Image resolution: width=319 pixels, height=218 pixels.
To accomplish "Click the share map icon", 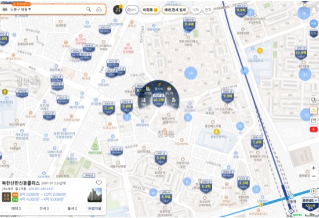I will 314,121.
